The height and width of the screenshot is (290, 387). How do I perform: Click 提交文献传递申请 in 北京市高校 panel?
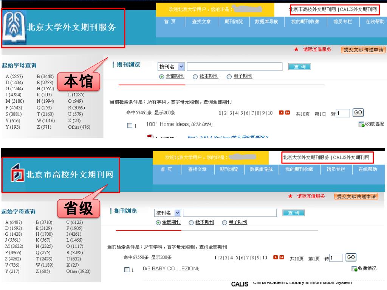(356, 196)
